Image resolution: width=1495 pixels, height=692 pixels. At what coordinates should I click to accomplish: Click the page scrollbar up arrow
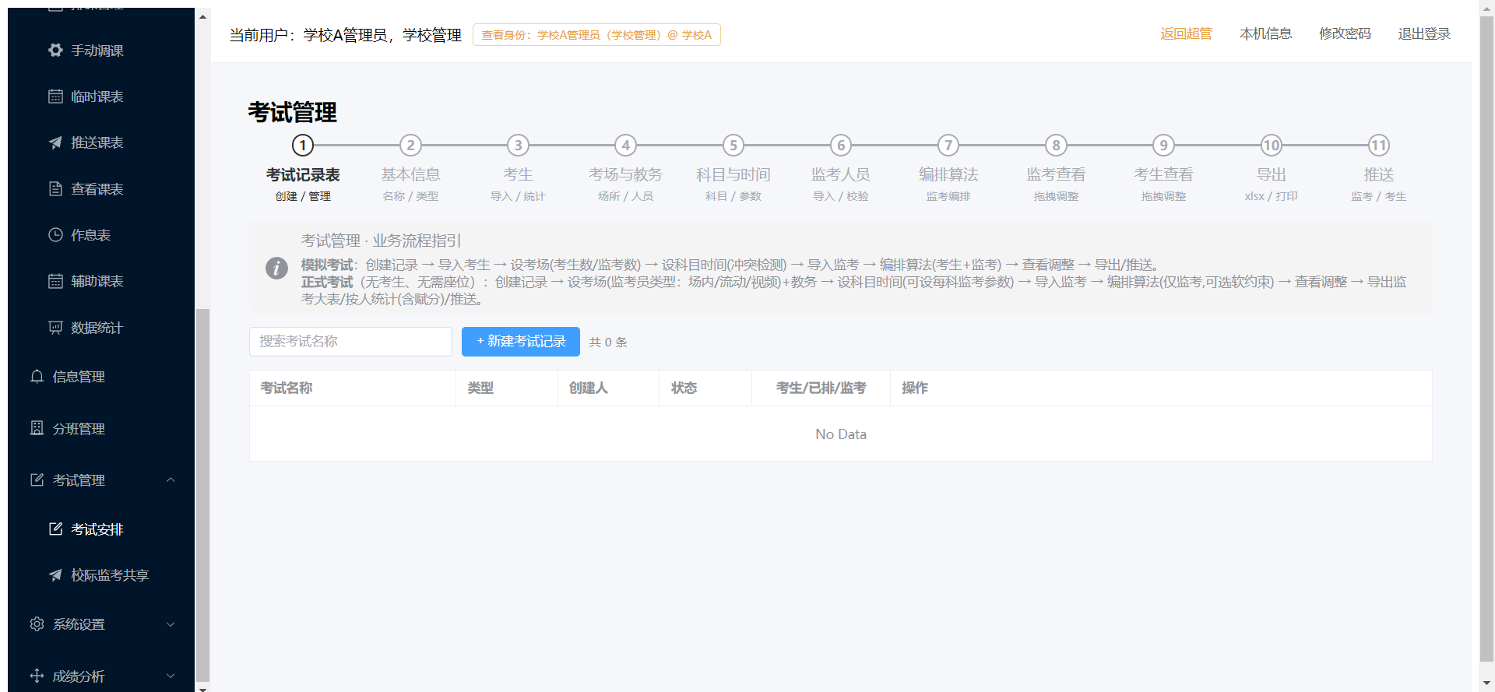click(1486, 9)
